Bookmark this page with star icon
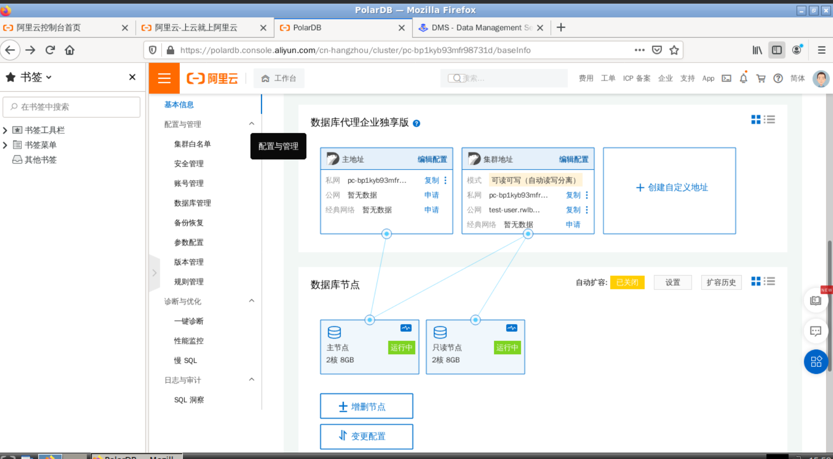The image size is (833, 459). coord(674,50)
